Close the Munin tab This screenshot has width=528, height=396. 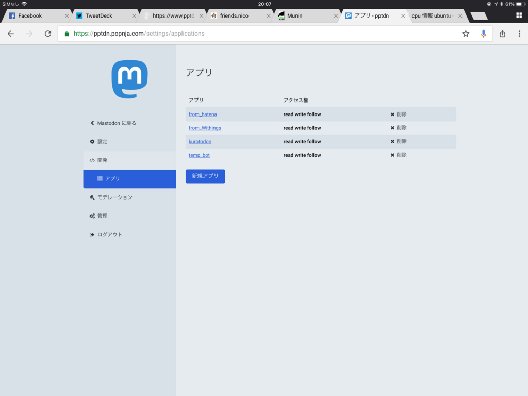(335, 16)
